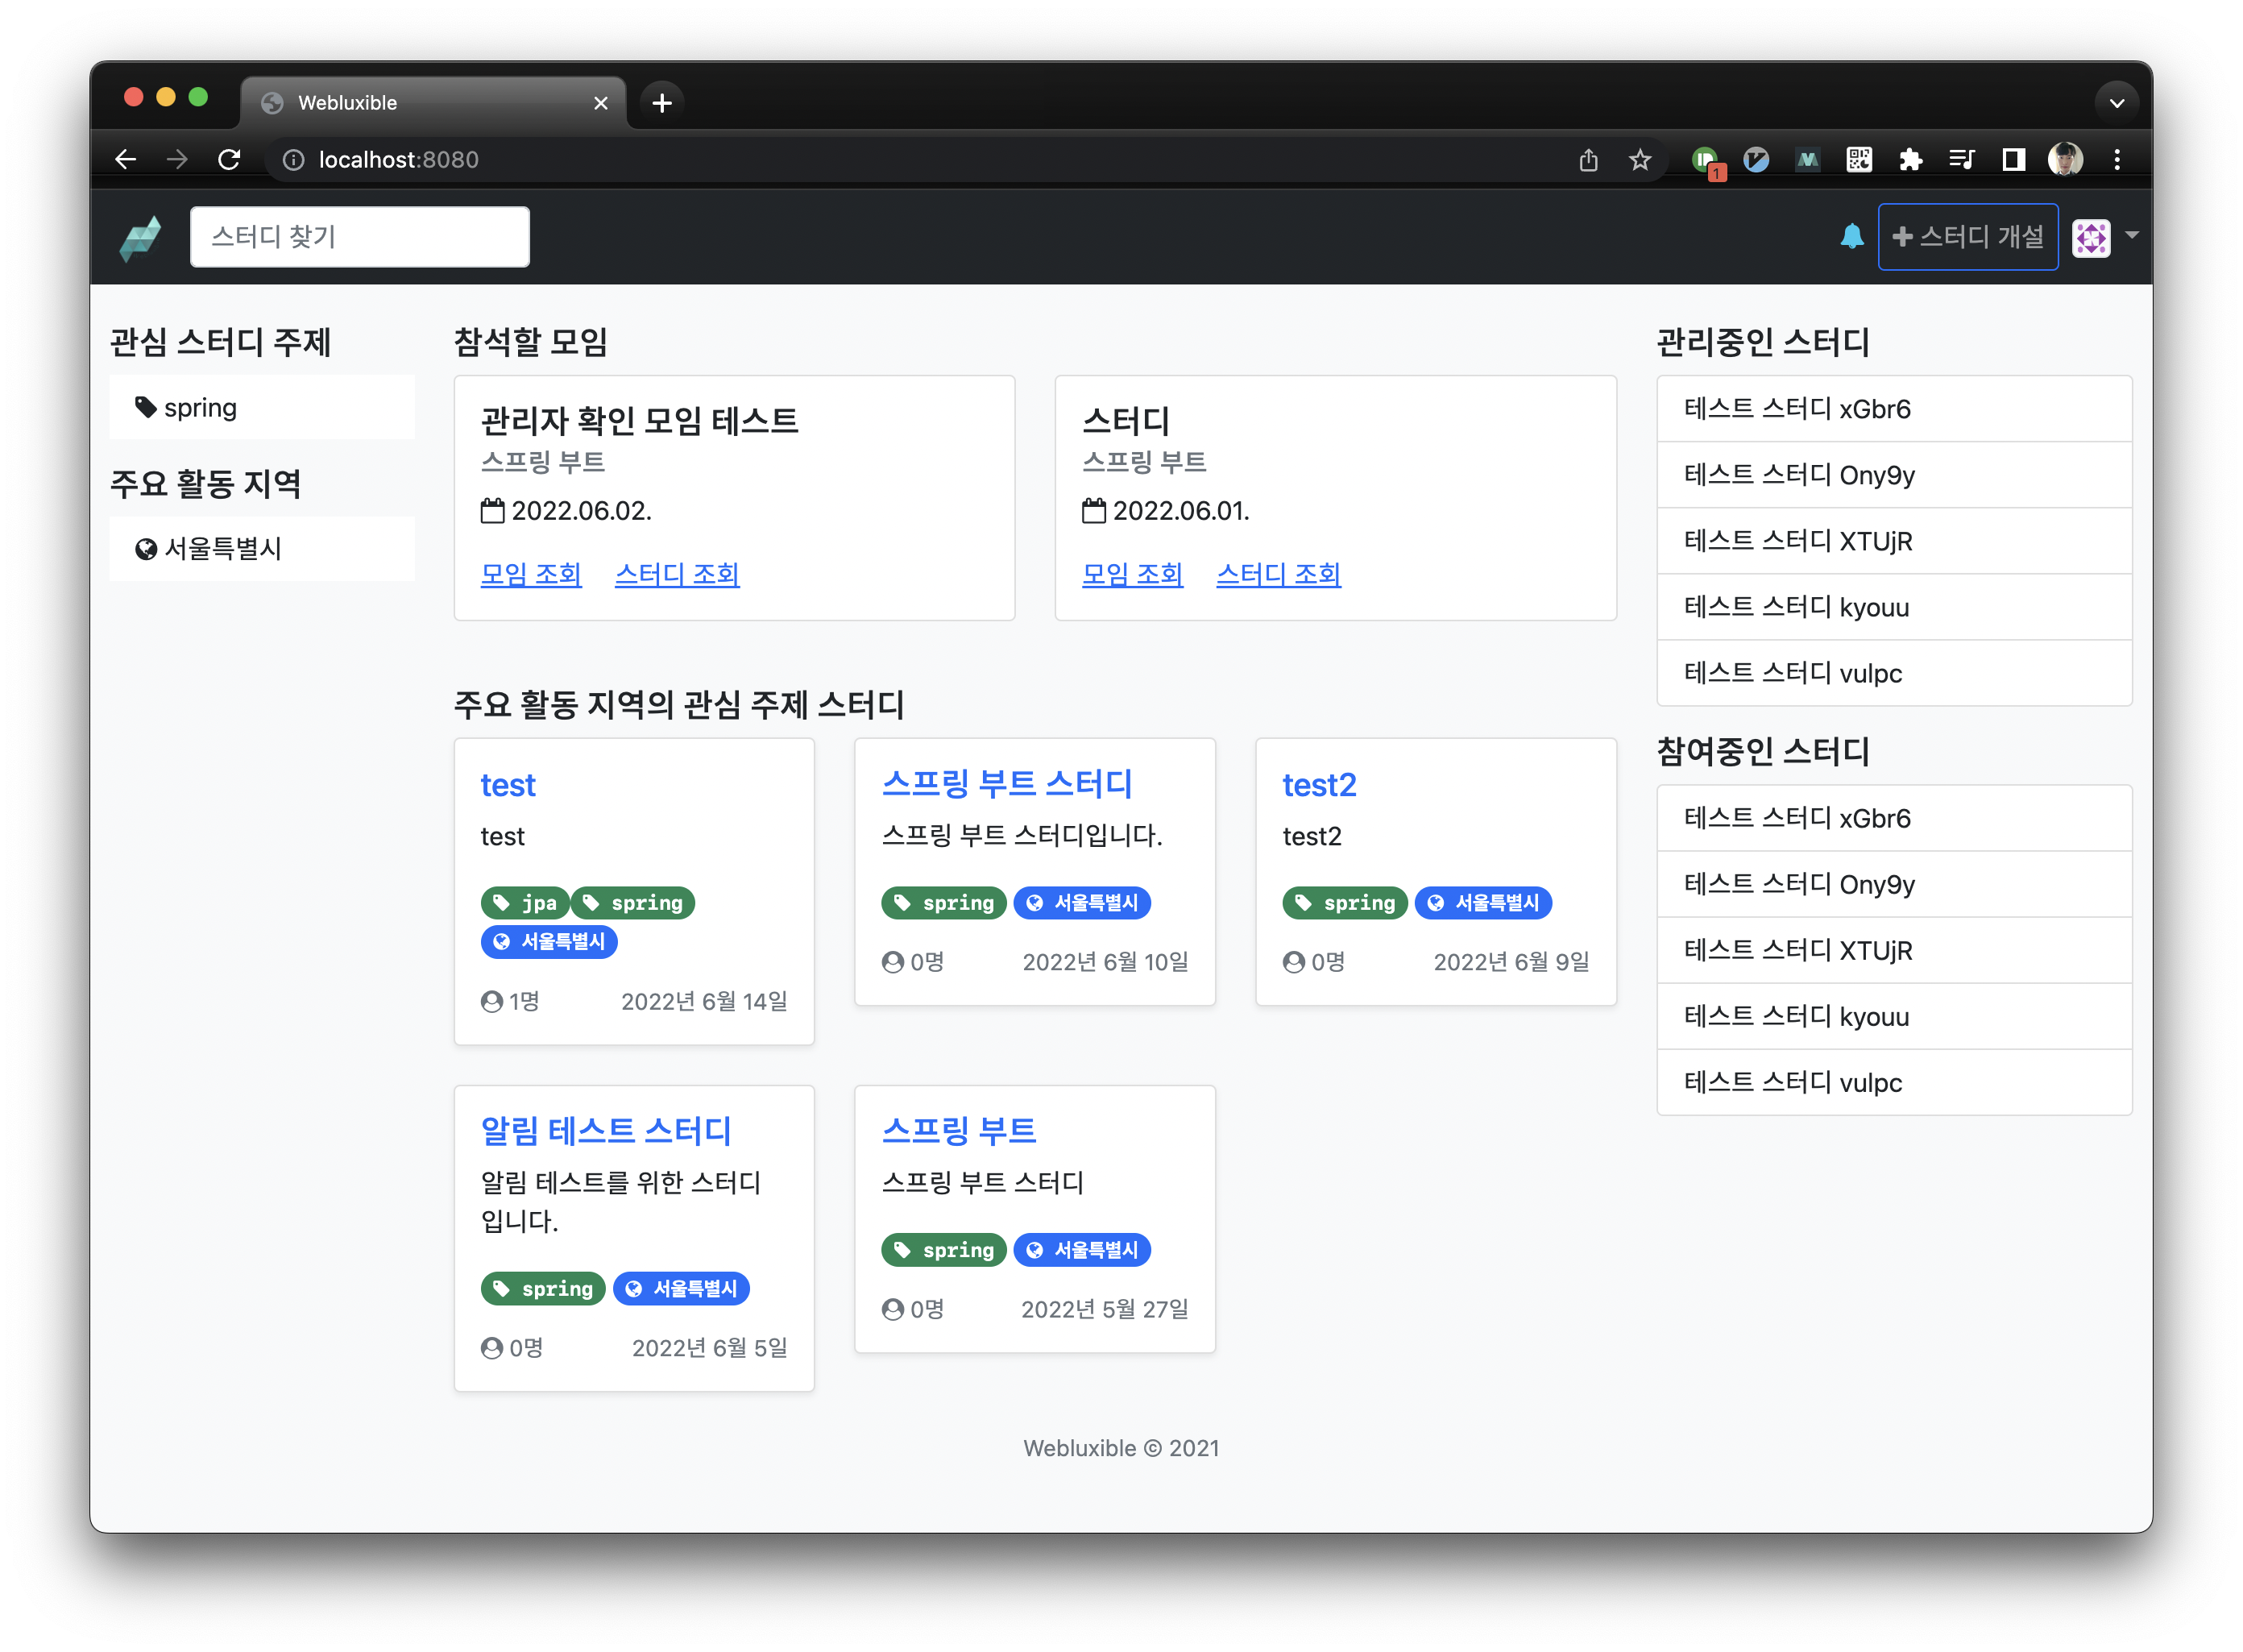Click the 스터디 개설 button
Viewport: 2243px width, 1652px height.
pos(1967,237)
